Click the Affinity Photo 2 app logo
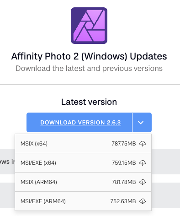The height and width of the screenshot is (216, 180). point(89,26)
